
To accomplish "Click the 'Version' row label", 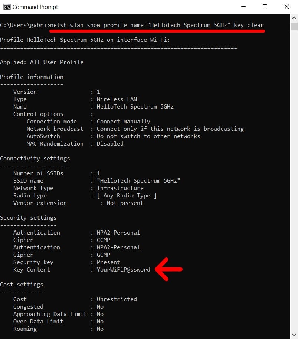I will click(x=25, y=92).
